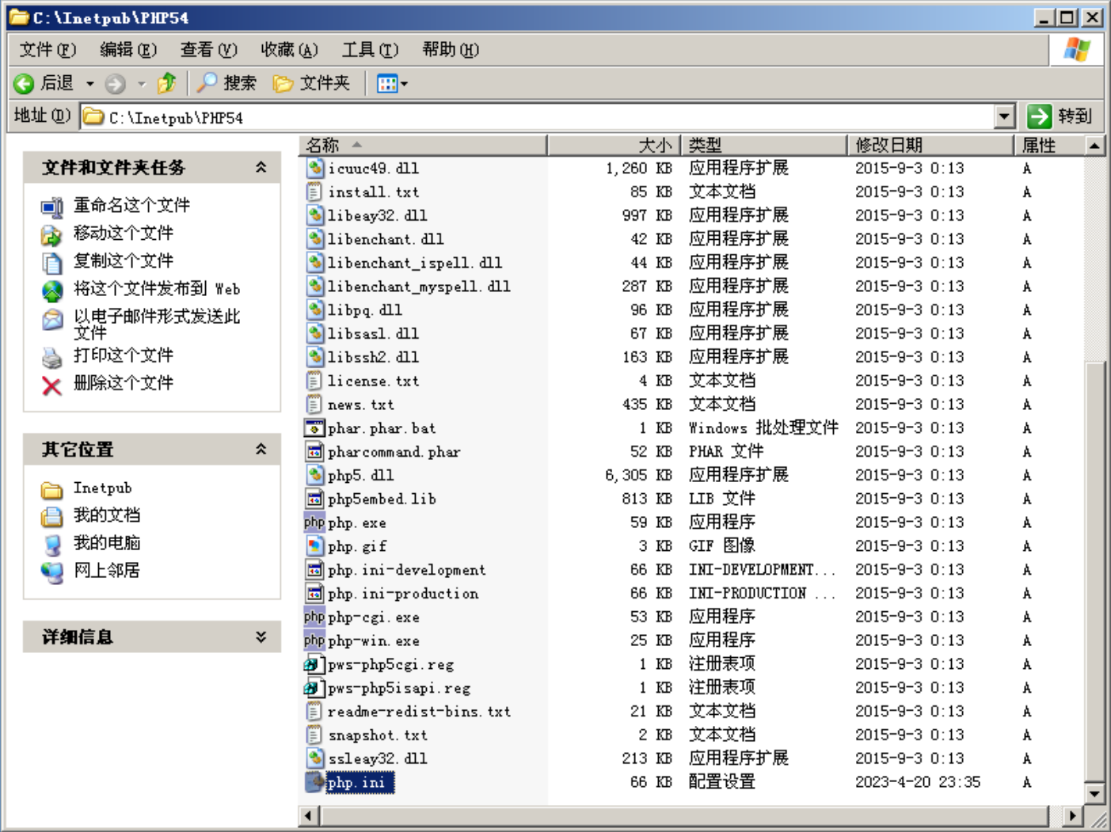
Task: Select the php5embed.lib file icon
Action: coord(314,499)
